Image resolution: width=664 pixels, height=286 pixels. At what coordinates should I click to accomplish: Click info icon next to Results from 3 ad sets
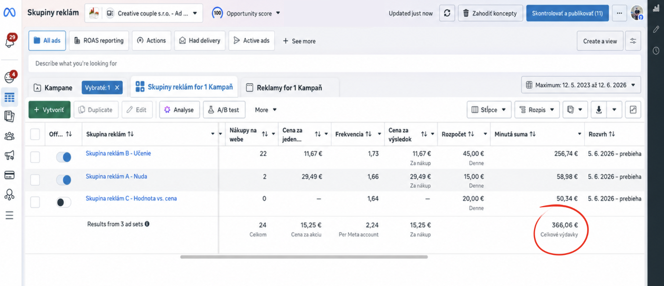(147, 224)
